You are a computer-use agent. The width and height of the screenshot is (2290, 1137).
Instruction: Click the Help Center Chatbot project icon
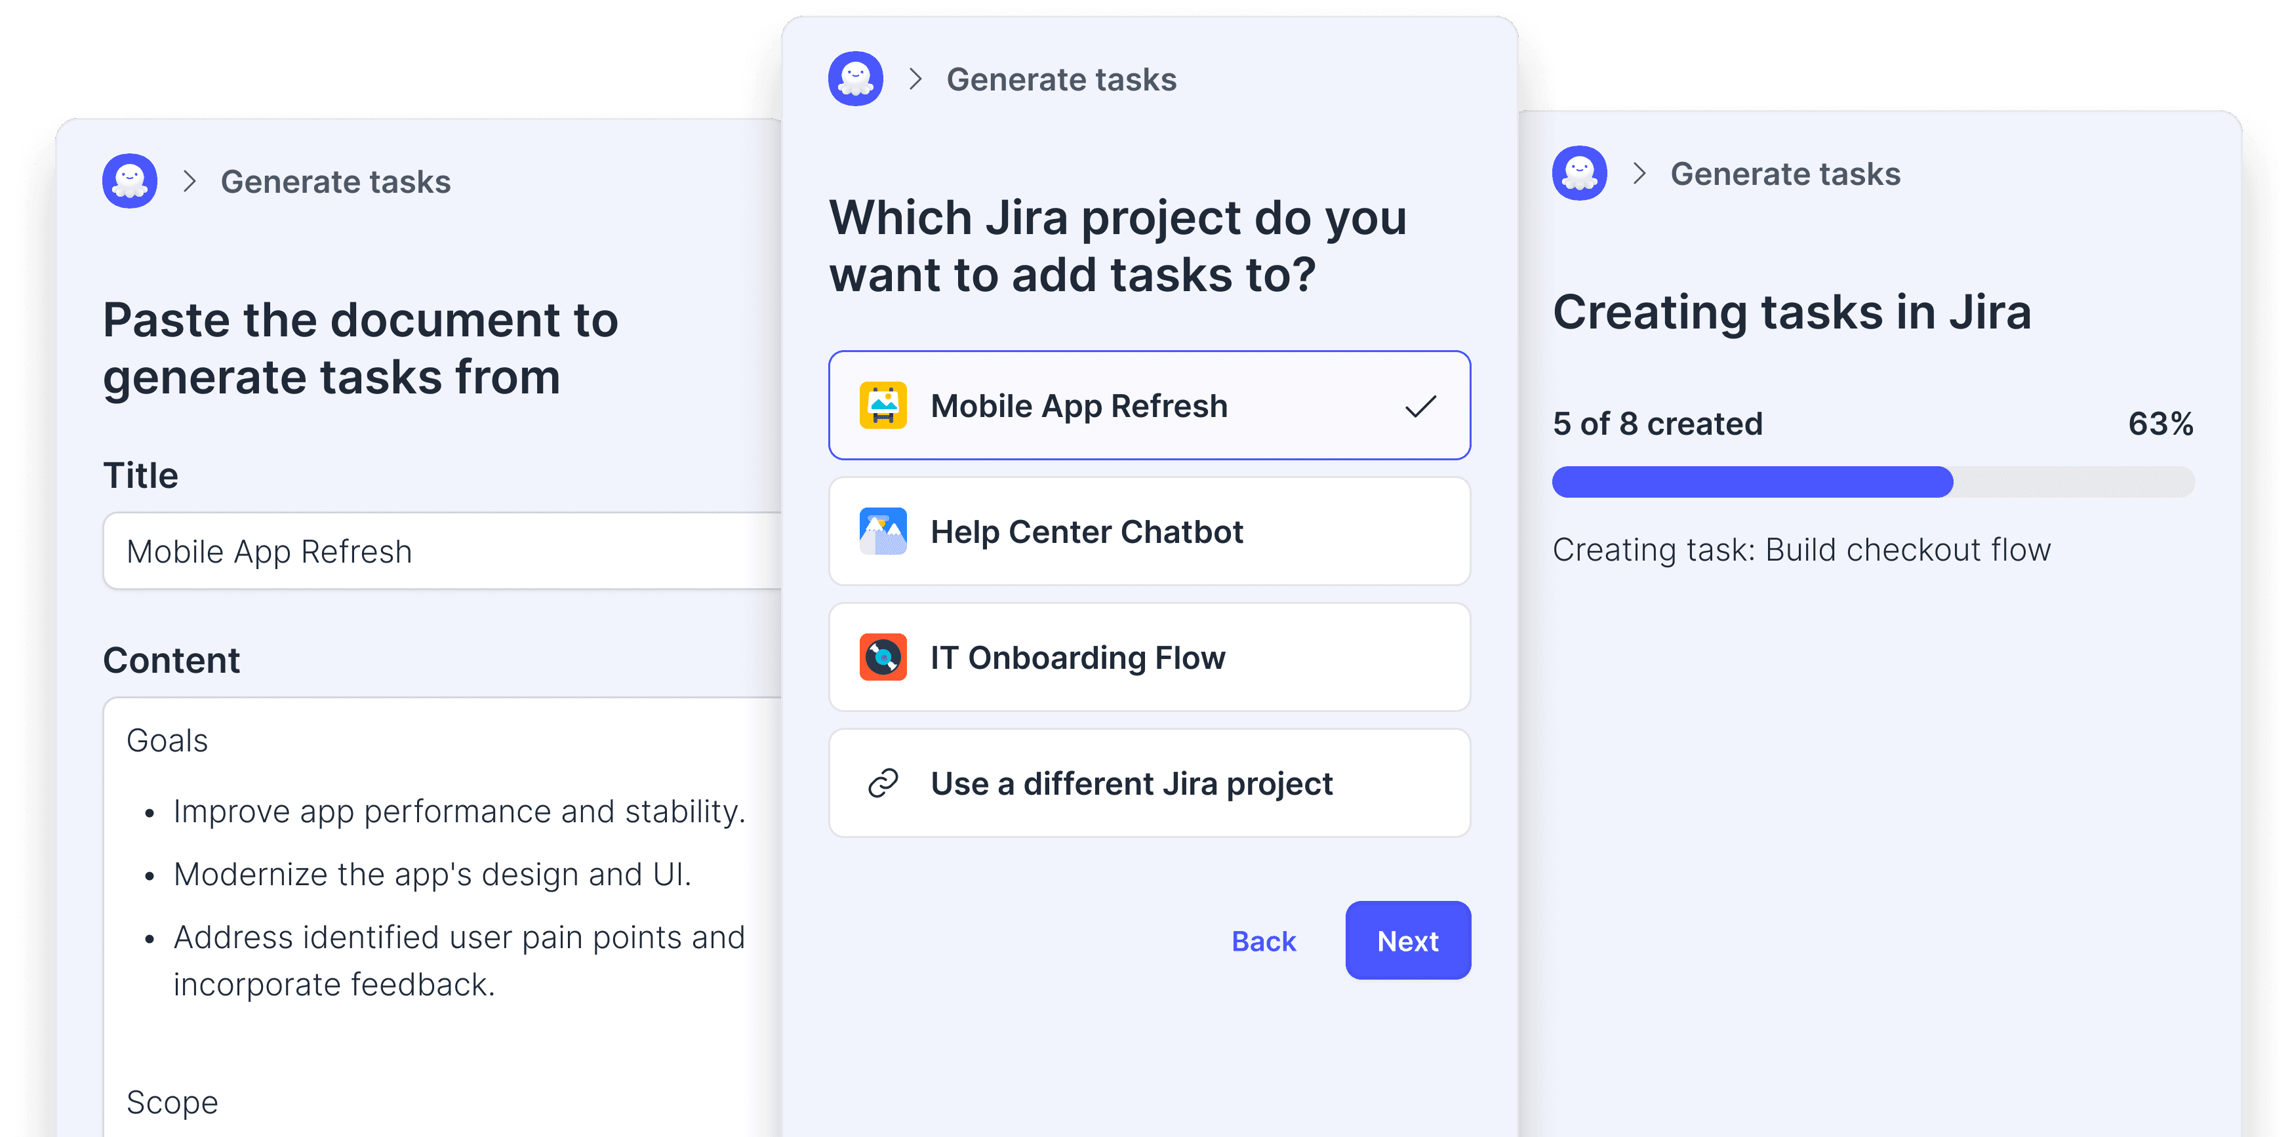coord(883,532)
